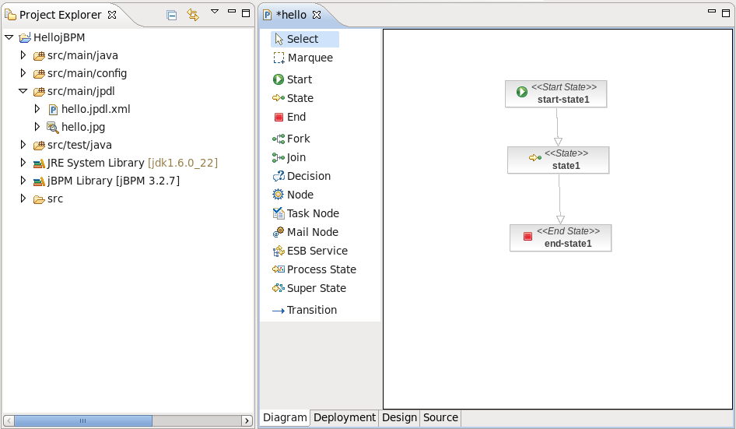This screenshot has width=736, height=429.
Task: Toggle Link with Editor in Project Explorer
Action: pos(193,15)
